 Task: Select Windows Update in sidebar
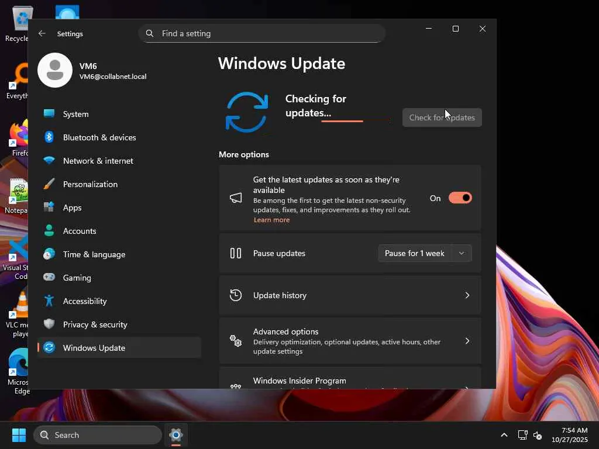[x=119, y=347]
